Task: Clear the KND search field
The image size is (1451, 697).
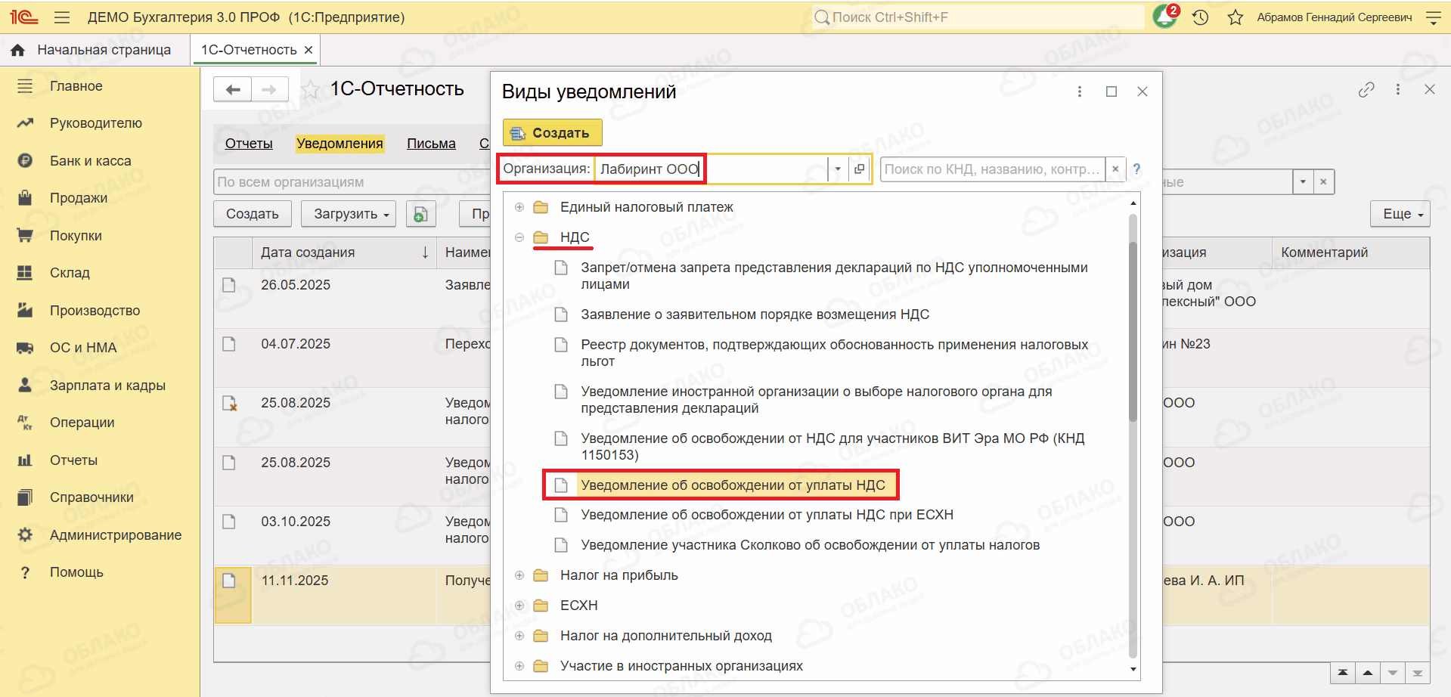Action: tap(1115, 169)
